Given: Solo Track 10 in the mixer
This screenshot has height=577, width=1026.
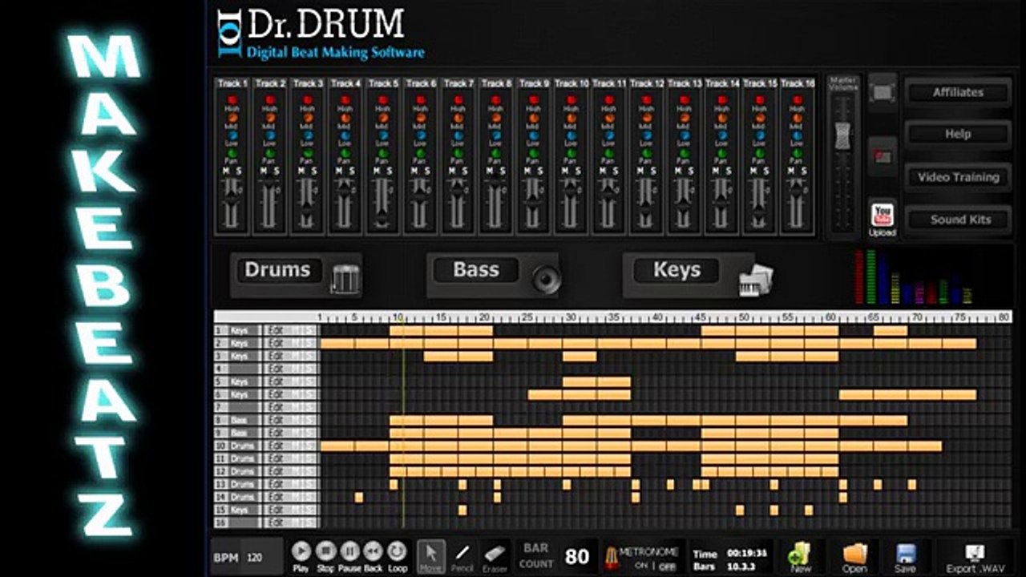Looking at the screenshot, I should click(578, 171).
